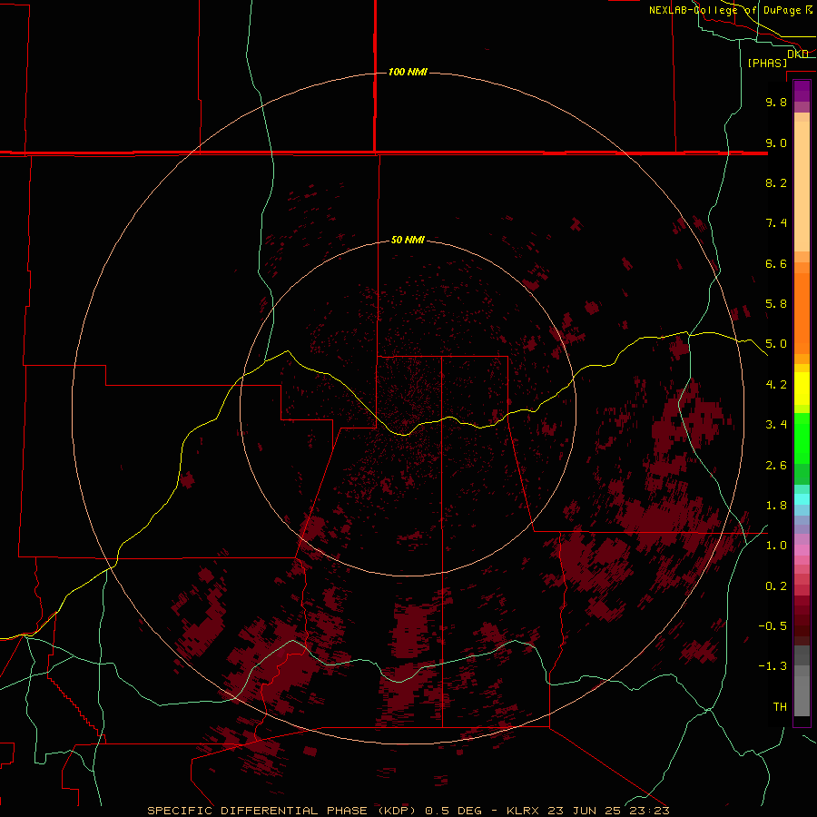Click the 5.0 legend value
Image resolution: width=817 pixels, height=817 pixels.
[x=776, y=344]
